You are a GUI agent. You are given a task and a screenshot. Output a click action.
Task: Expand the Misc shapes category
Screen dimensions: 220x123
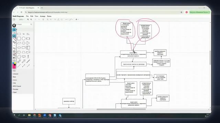(x=14, y=71)
